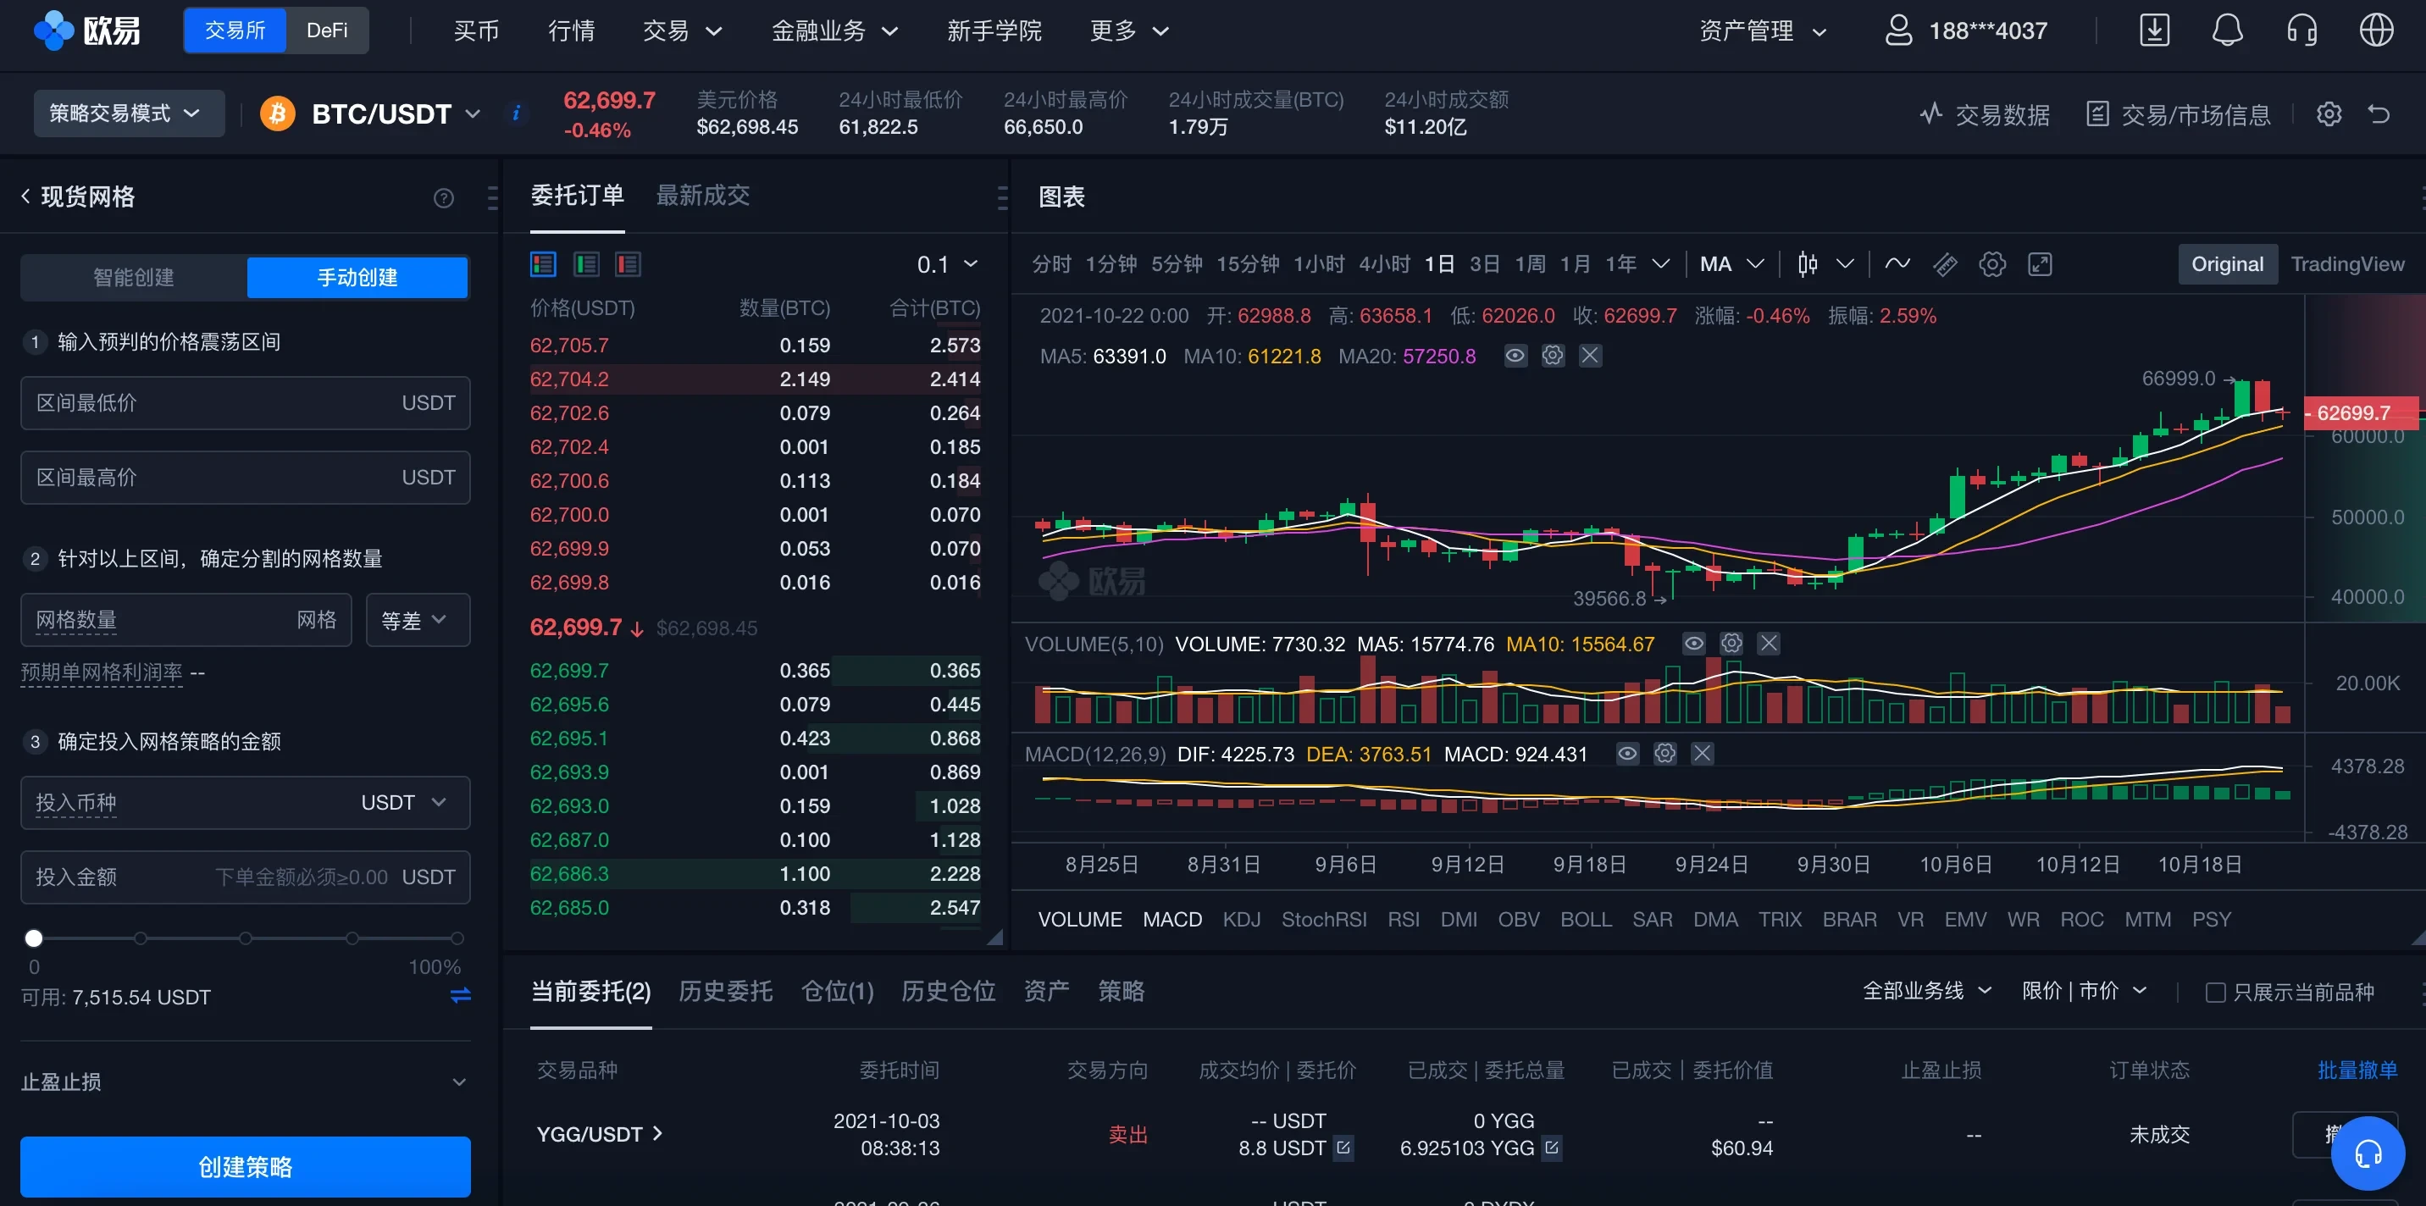Enable 只展示当前品种 checkbox

pyautogui.click(x=2215, y=993)
